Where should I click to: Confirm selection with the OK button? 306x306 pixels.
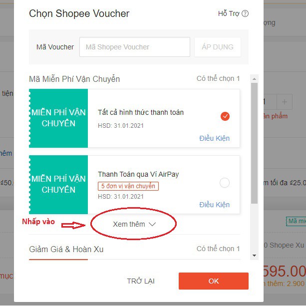(214, 281)
